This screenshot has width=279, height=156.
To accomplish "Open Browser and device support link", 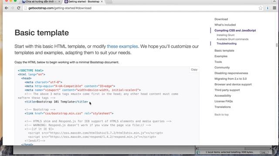I will coord(233,84).
